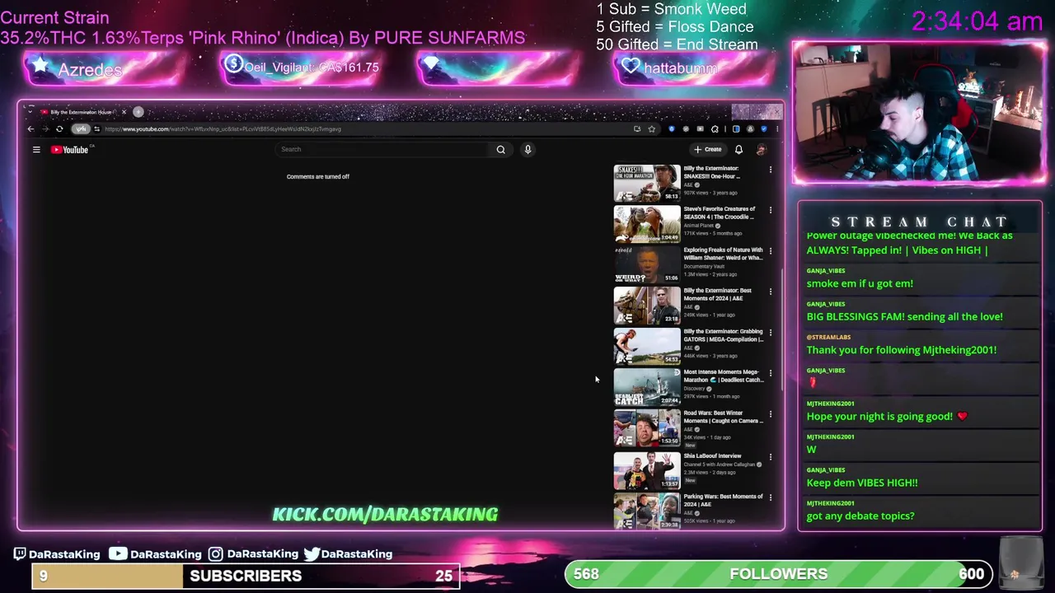Screen dimensions: 1055x593
Task: Open options for SNAKES One-Hour video
Action: [771, 170]
